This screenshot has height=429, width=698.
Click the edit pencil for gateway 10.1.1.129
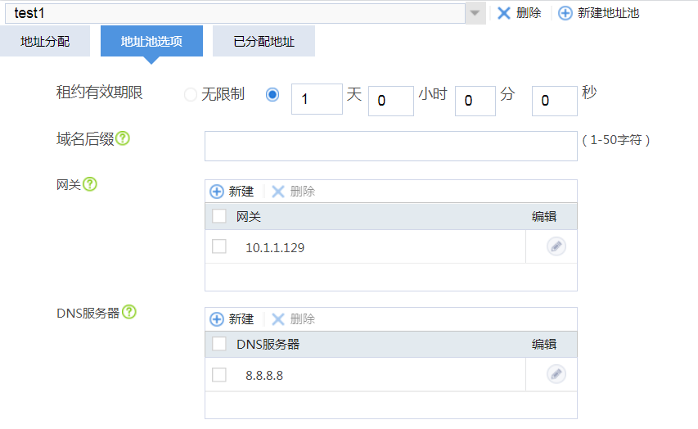(x=556, y=246)
